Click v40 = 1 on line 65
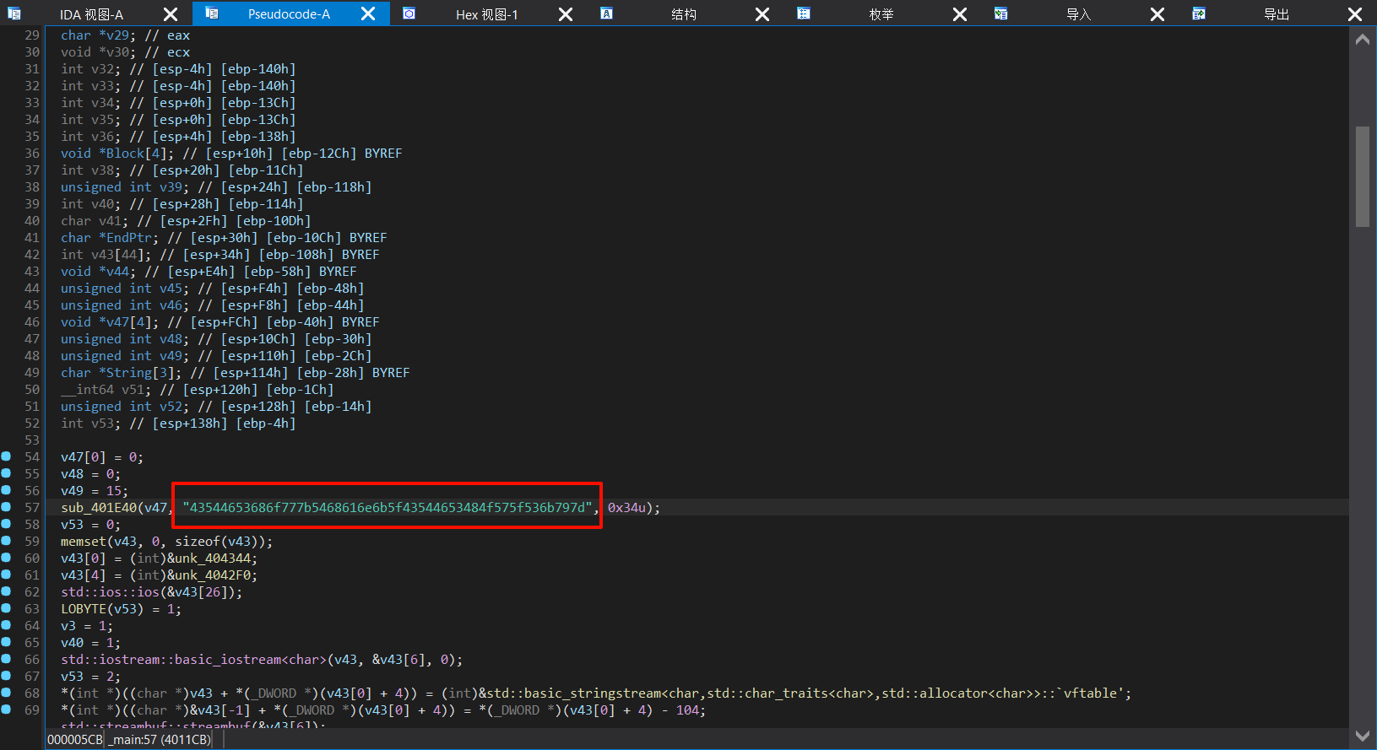1377x750 pixels. [x=90, y=643]
